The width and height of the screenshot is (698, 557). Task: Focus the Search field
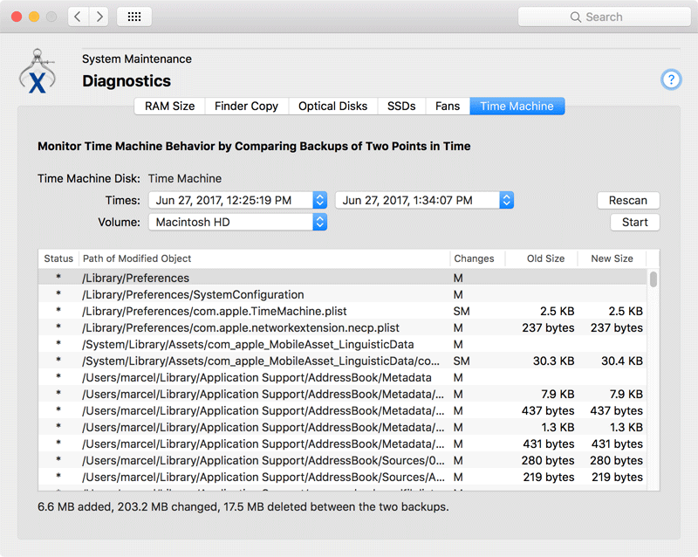(604, 17)
